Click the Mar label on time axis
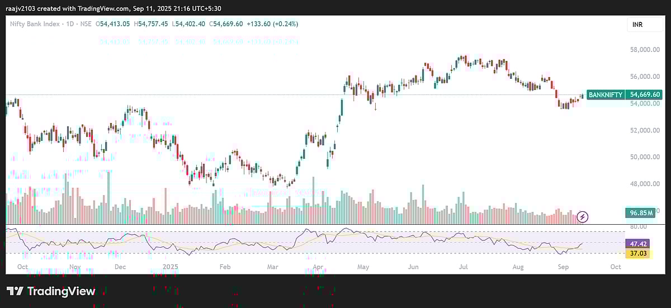This screenshot has width=671, height=308. coord(272,267)
